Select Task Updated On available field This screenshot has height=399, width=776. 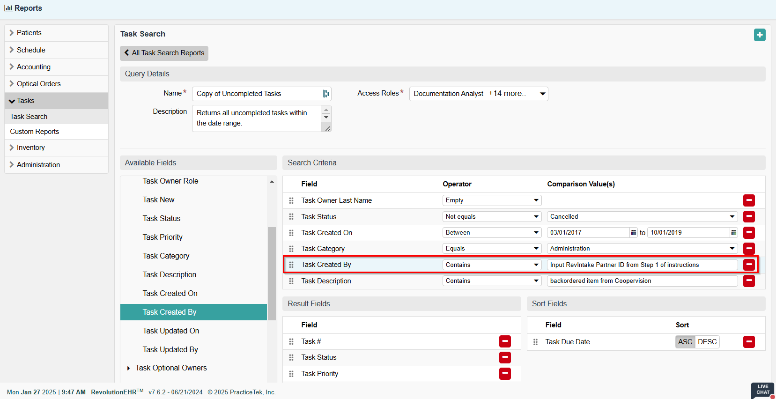[x=171, y=331]
